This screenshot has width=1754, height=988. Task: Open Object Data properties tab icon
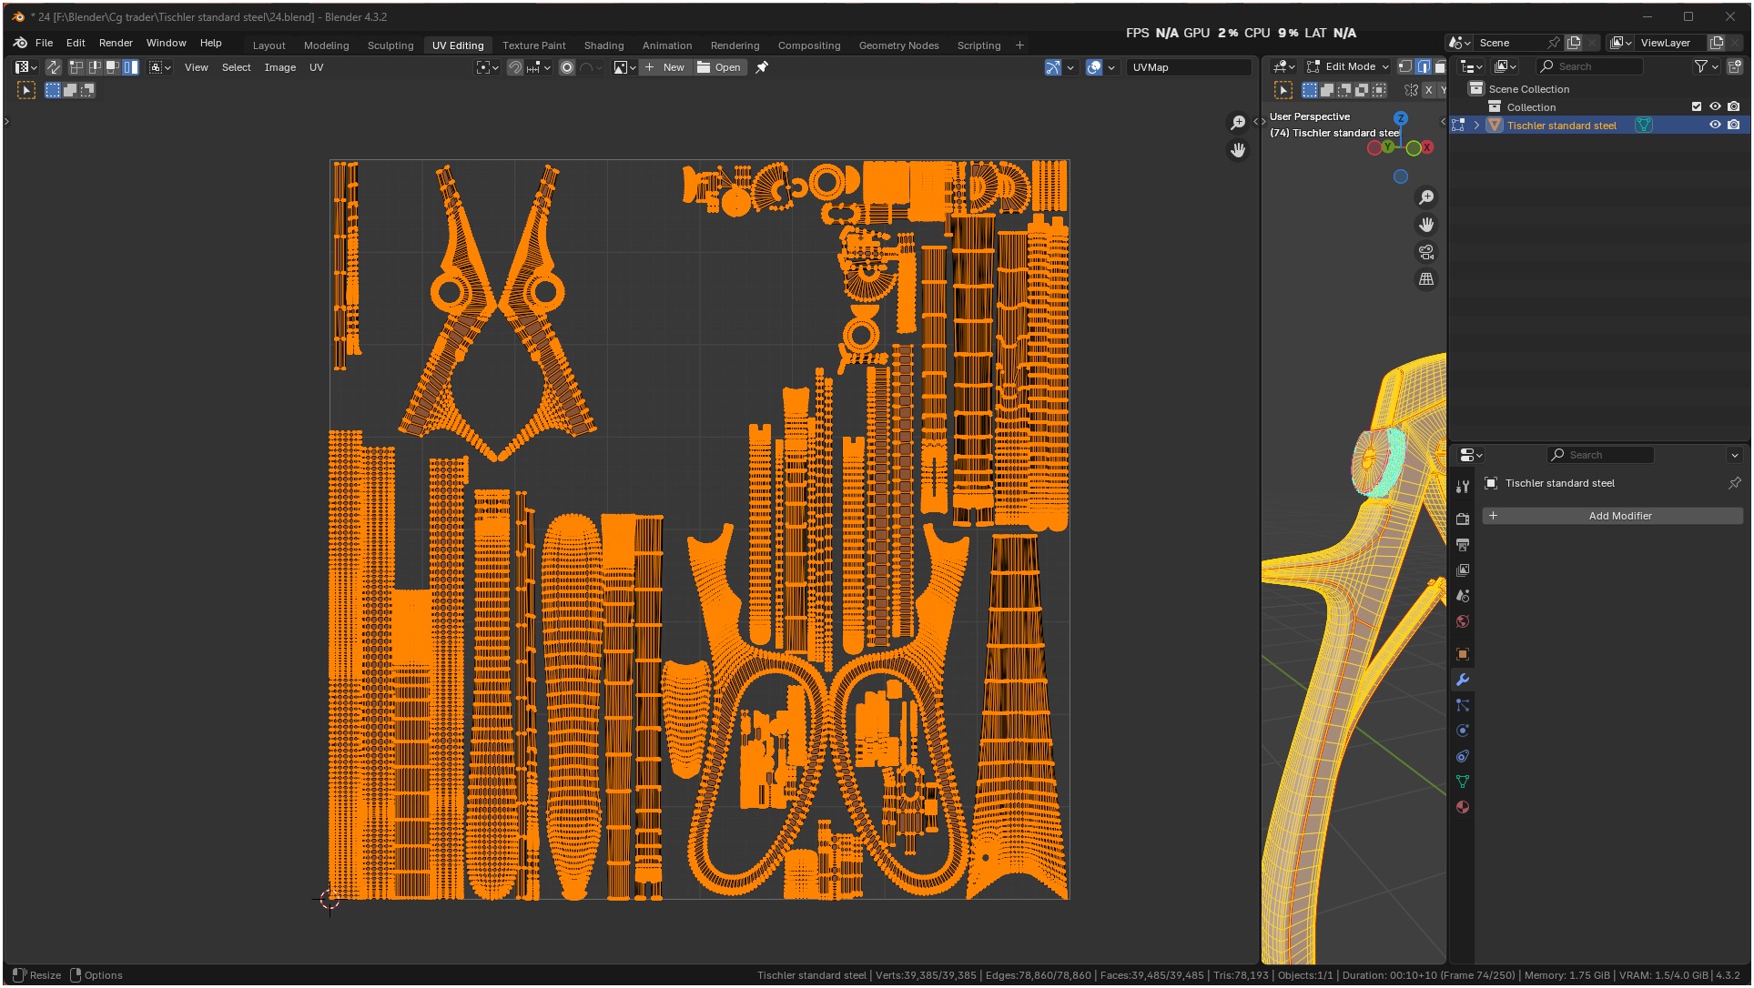pos(1463,782)
